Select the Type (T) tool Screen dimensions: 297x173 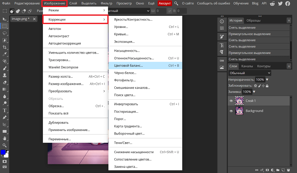pos(5,110)
